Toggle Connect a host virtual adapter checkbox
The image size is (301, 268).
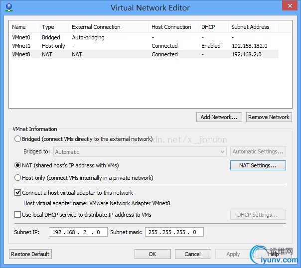pyautogui.click(x=17, y=193)
